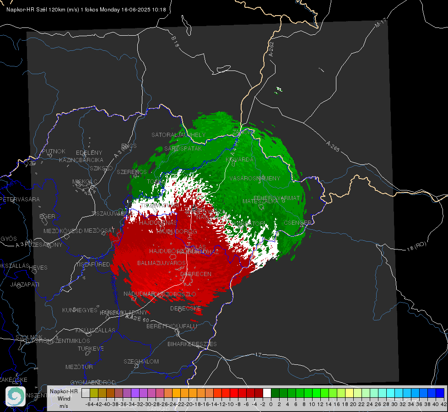
Task: Click the DERECSKE town label
Action: click(x=185, y=309)
